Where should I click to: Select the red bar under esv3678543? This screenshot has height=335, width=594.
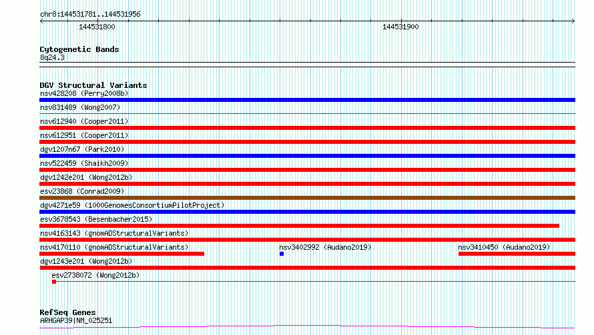pos(299,226)
